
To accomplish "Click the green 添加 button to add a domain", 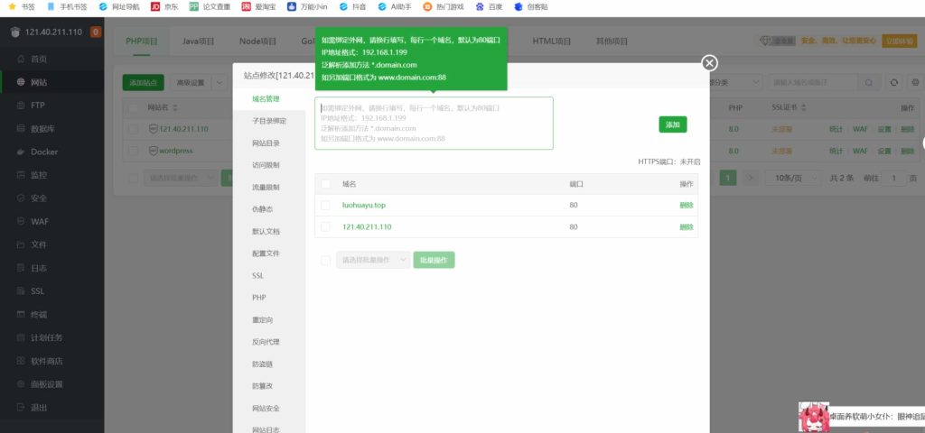I will [x=672, y=124].
